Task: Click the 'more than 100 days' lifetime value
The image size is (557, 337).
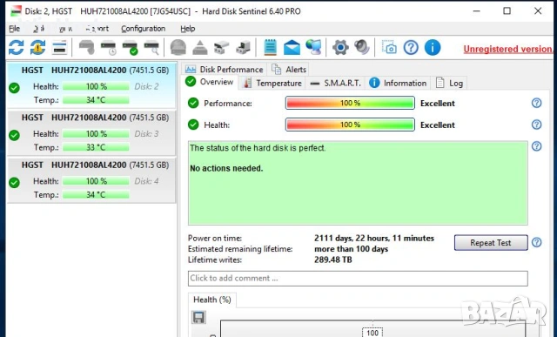Action: [352, 249]
